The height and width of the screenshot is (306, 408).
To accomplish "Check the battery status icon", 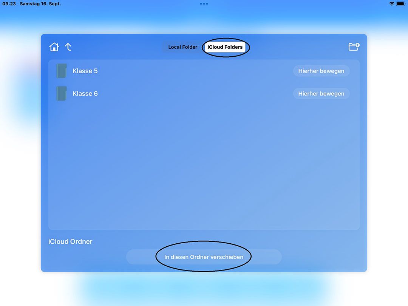I will point(401,4).
